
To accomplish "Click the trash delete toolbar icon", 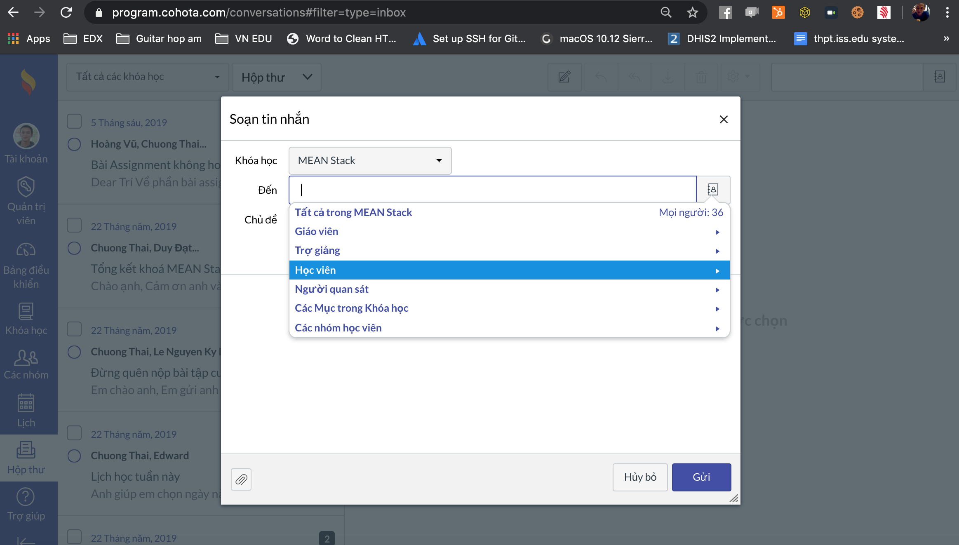I will pyautogui.click(x=701, y=77).
